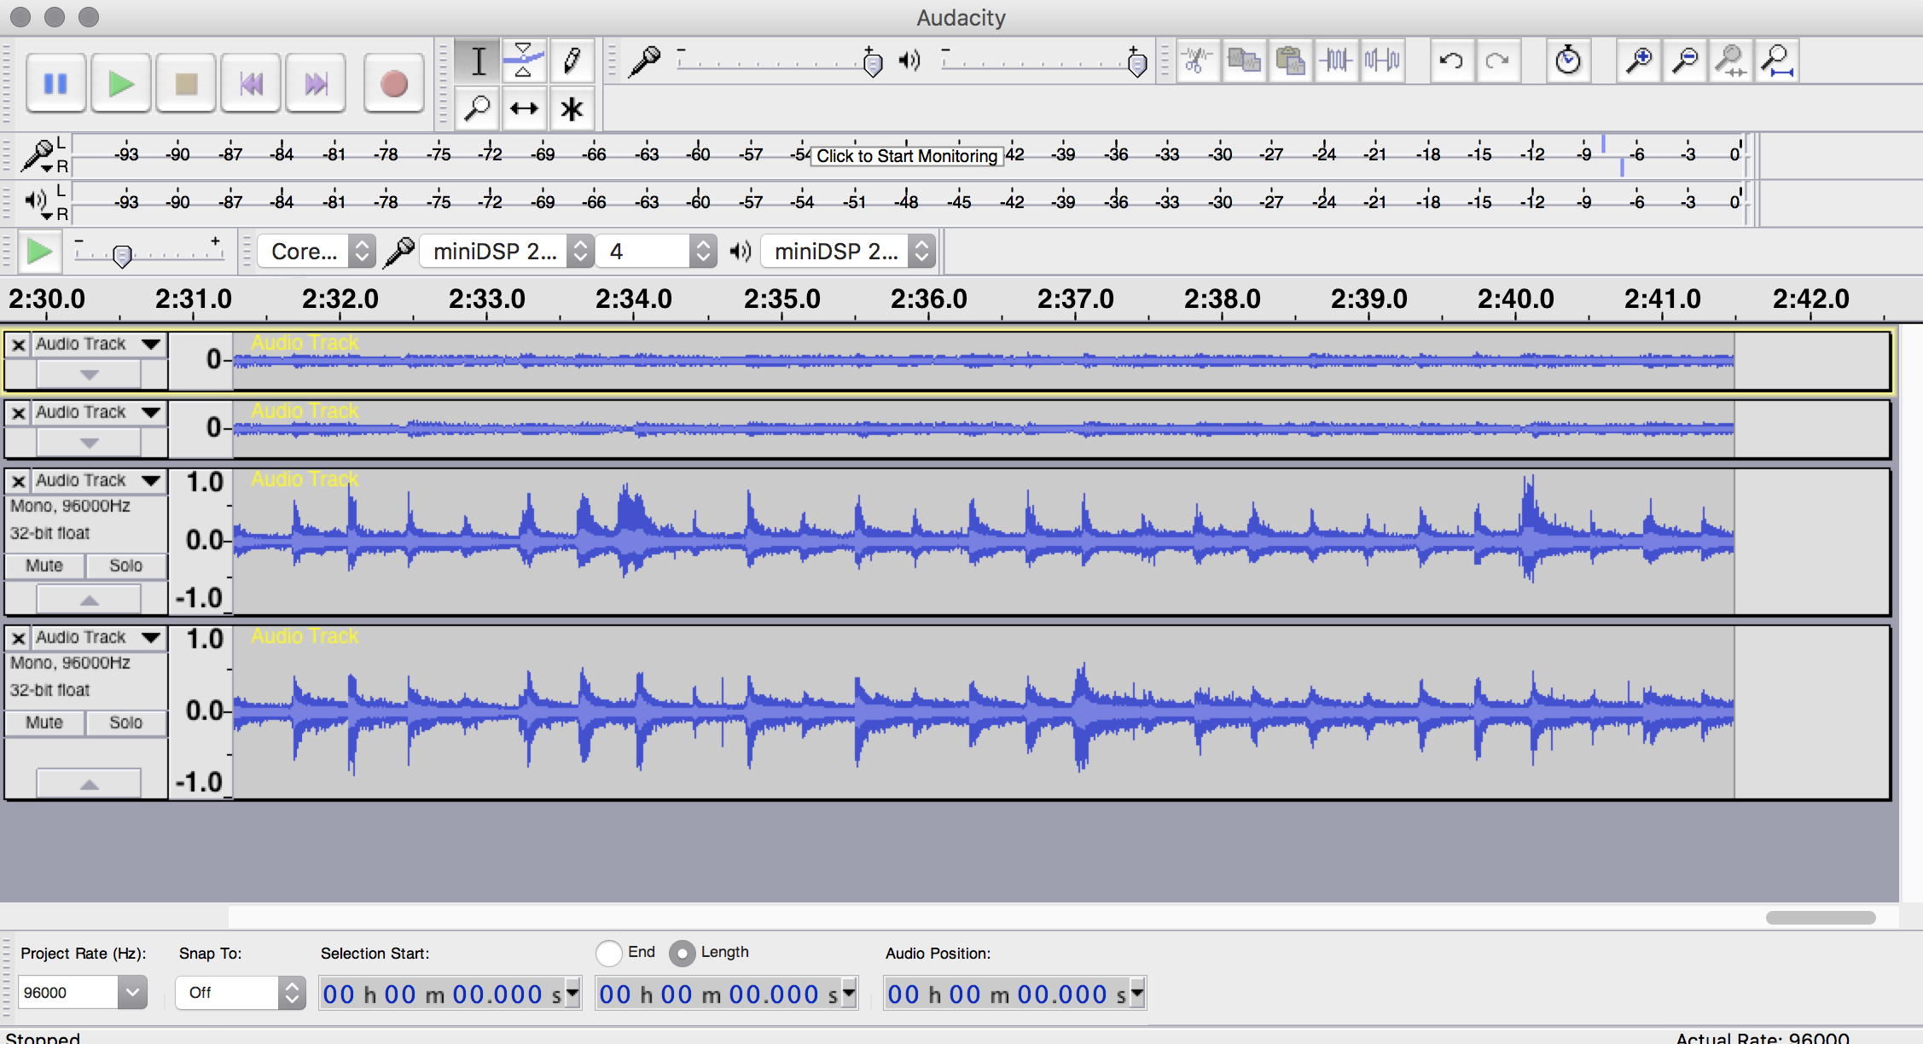Adjust the recording volume slider
1923x1044 pixels.
872,63
